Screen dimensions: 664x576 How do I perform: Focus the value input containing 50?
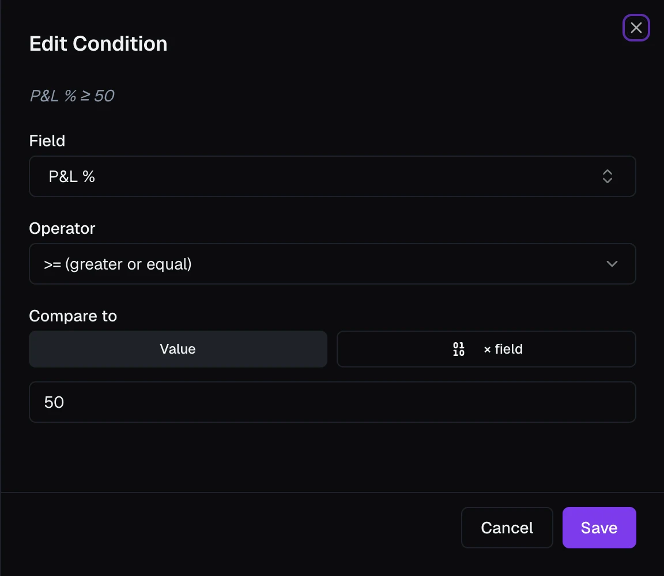tap(333, 402)
